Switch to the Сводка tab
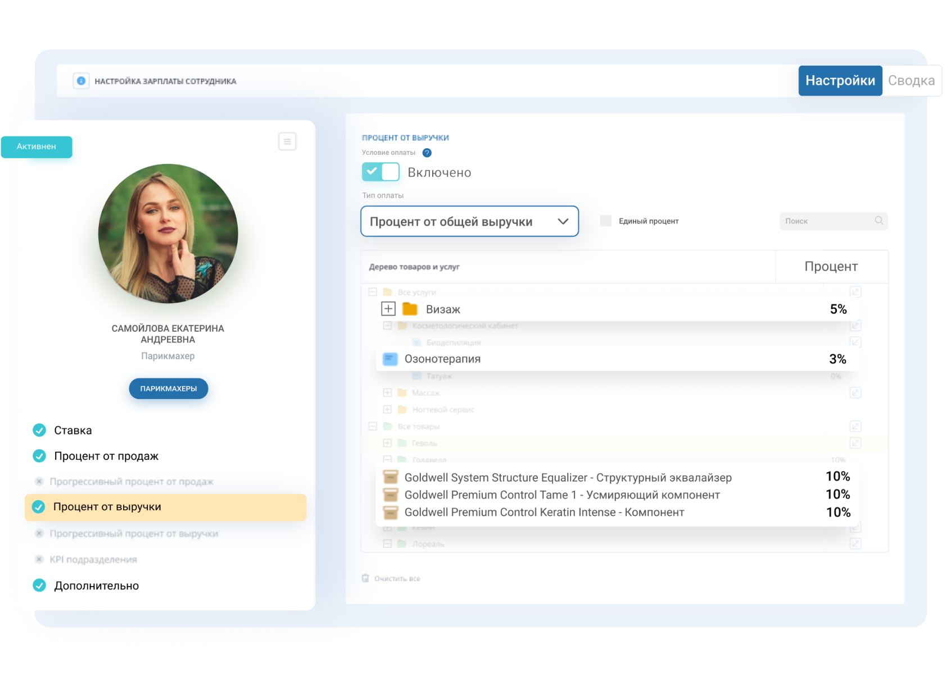951x677 pixels. tap(911, 81)
